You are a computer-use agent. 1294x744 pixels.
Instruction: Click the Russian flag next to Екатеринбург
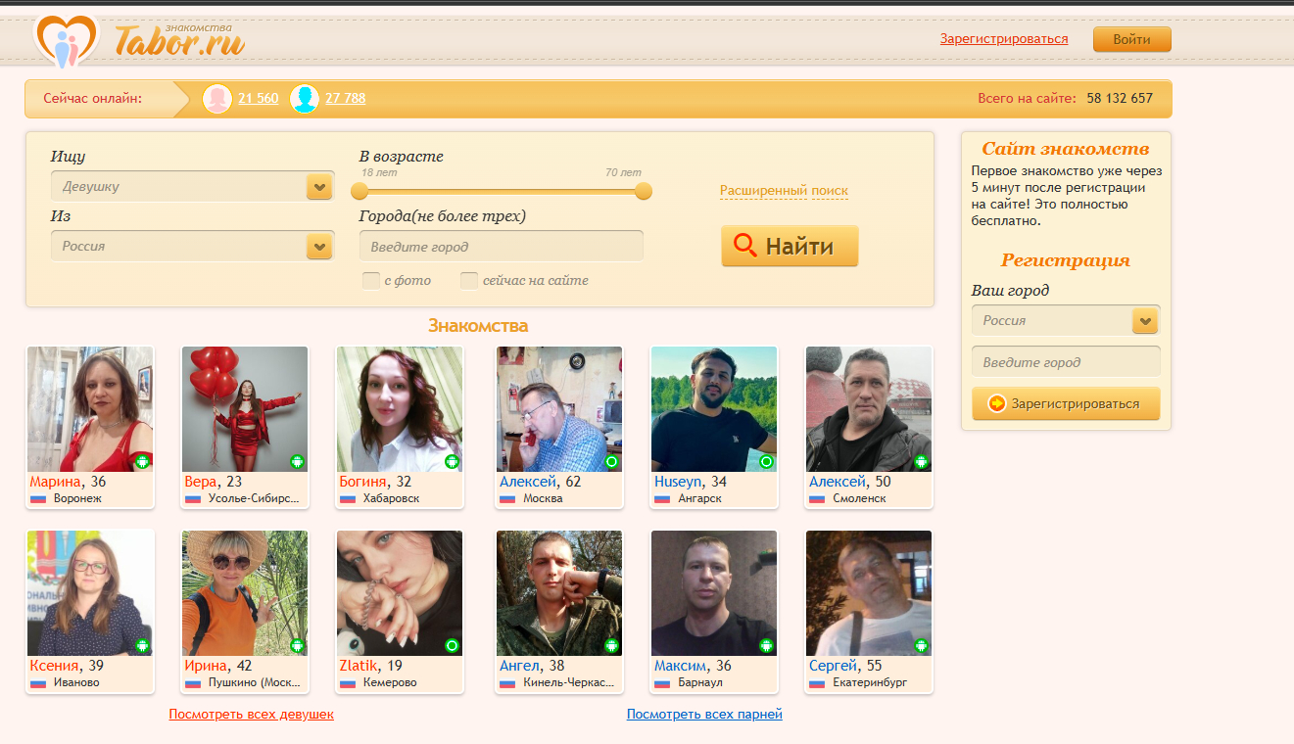click(817, 682)
